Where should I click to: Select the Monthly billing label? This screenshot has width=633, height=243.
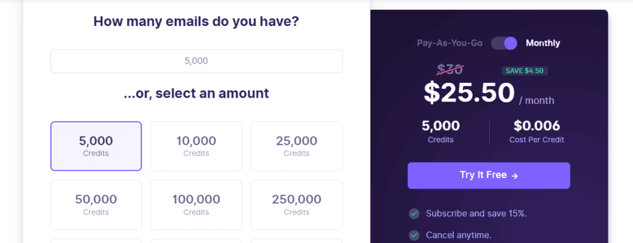pyautogui.click(x=543, y=43)
